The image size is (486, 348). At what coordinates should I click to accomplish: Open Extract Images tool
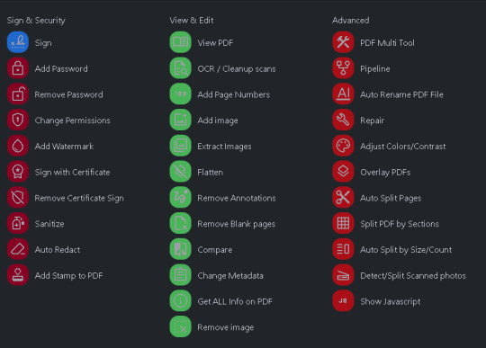click(224, 147)
